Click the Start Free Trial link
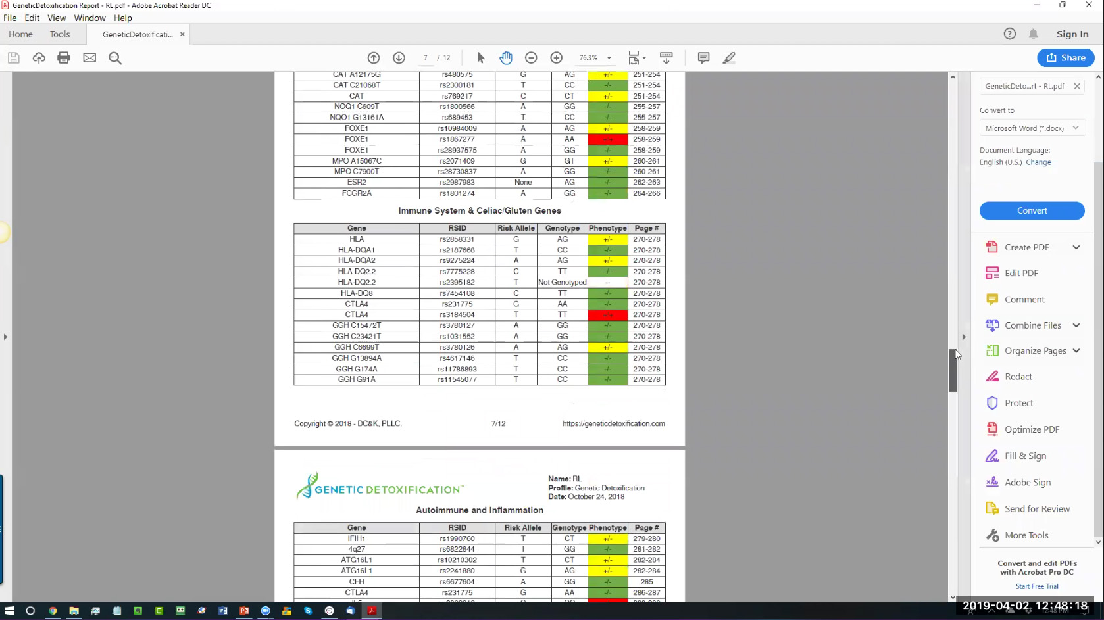This screenshot has width=1104, height=620. 1037,586
